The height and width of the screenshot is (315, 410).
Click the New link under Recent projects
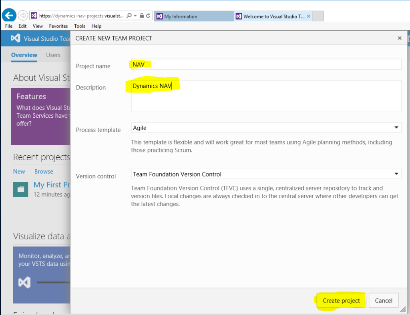tap(19, 171)
